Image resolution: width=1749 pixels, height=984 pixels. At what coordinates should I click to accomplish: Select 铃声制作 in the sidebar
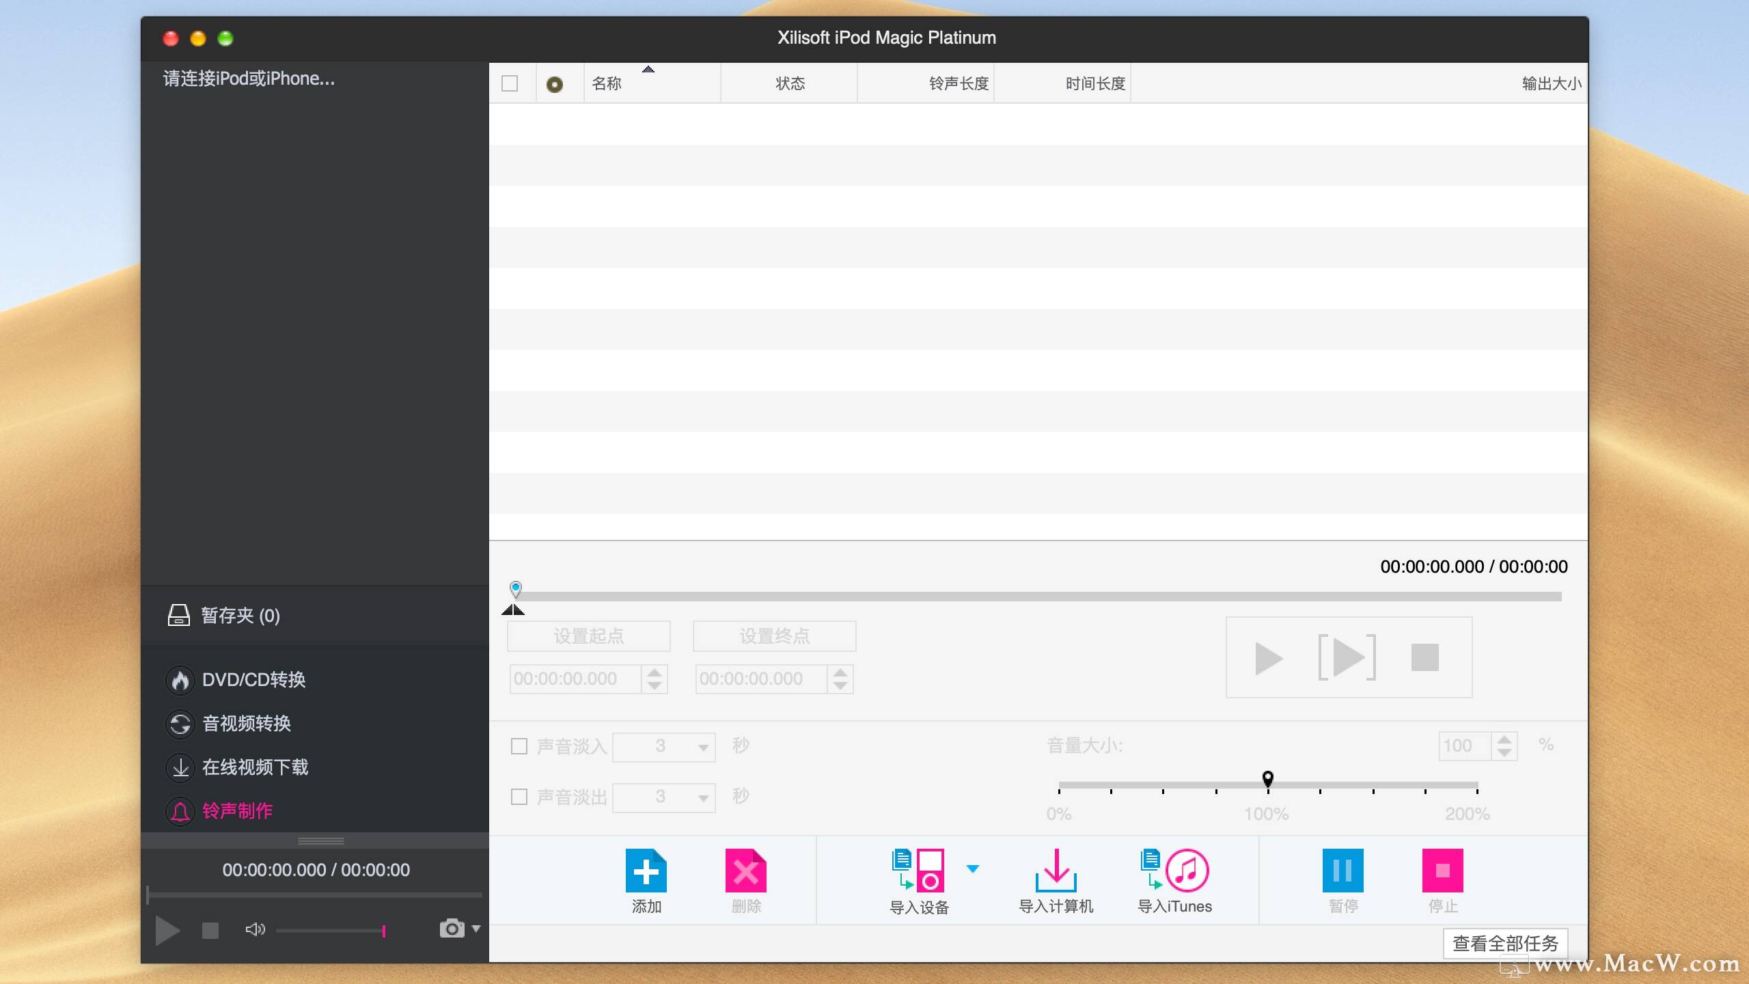pos(237,811)
